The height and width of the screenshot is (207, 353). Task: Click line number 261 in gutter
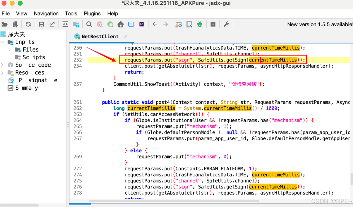tap(78, 102)
